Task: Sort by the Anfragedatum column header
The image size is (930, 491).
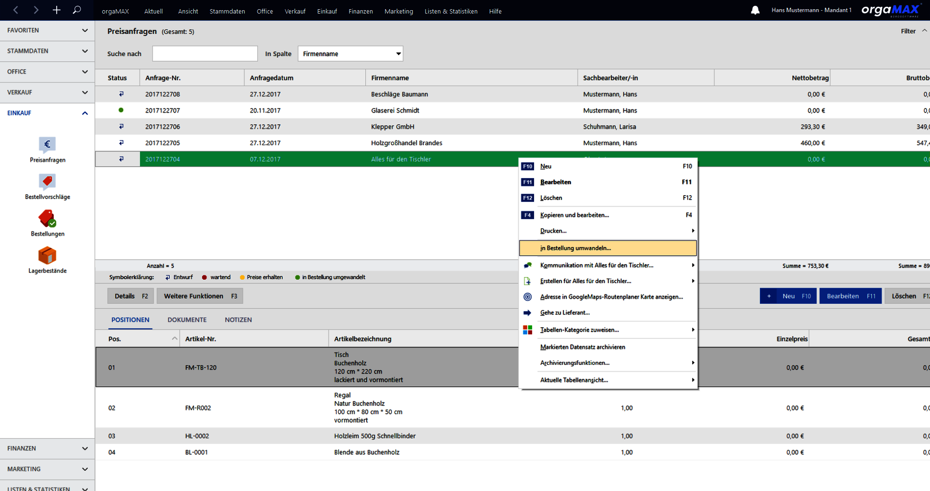Action: point(304,78)
